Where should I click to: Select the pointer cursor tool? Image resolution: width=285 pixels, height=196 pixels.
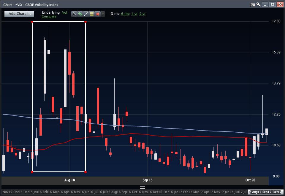tap(74, 14)
